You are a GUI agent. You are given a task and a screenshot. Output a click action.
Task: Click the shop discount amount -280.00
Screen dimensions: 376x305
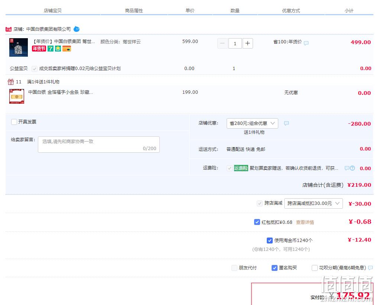click(x=359, y=124)
